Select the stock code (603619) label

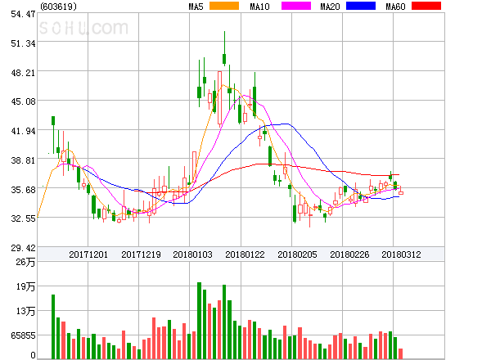coord(58,7)
